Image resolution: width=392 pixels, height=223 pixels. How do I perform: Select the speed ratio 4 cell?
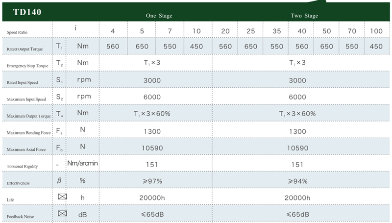(x=113, y=31)
